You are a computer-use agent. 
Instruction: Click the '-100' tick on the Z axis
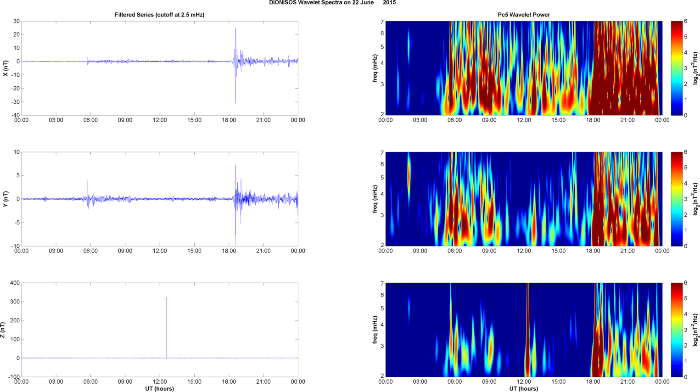pyautogui.click(x=13, y=377)
